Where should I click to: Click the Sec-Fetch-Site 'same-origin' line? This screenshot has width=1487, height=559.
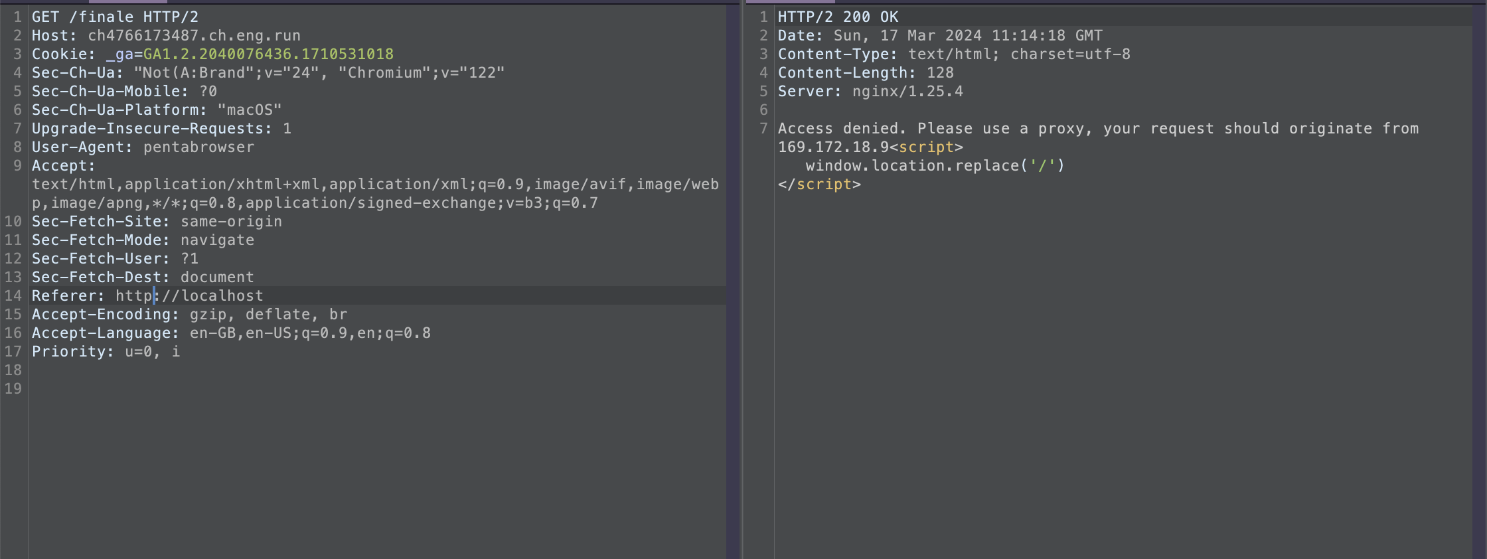157,221
